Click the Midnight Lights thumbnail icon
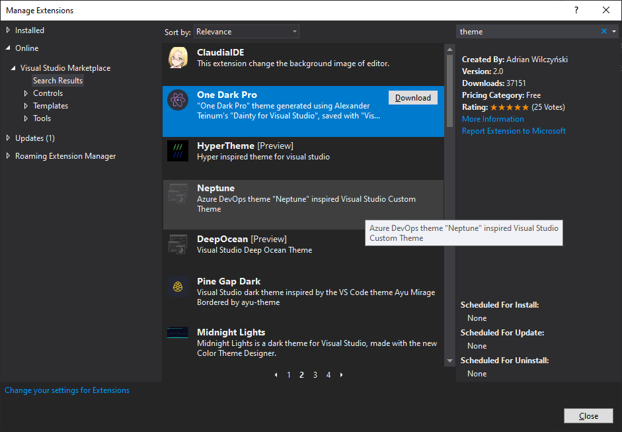 point(178,332)
